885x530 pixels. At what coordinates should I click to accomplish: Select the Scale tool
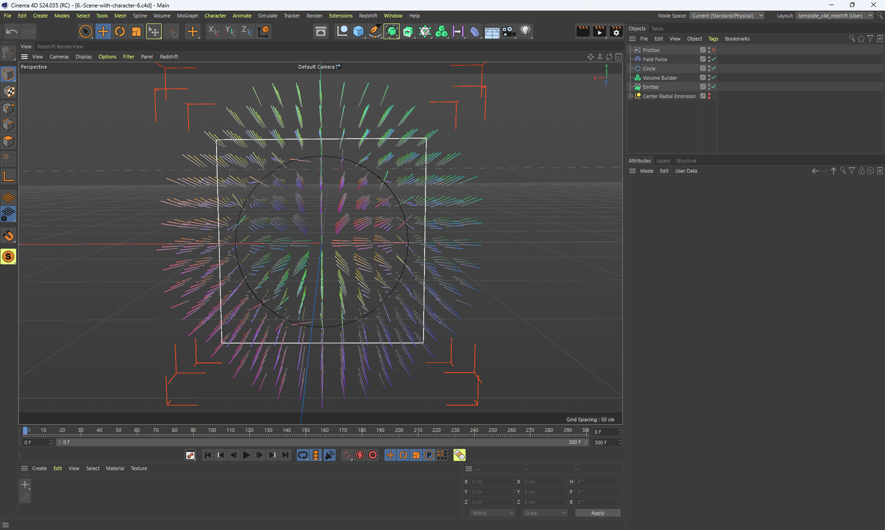136,31
